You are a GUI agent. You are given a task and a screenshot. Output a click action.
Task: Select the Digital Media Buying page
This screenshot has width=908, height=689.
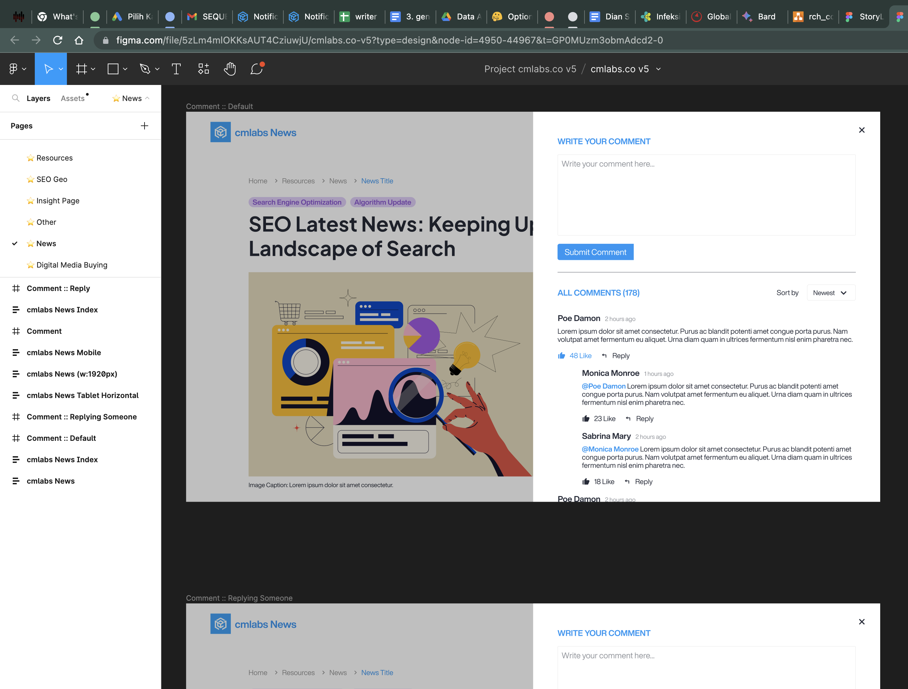[72, 265]
